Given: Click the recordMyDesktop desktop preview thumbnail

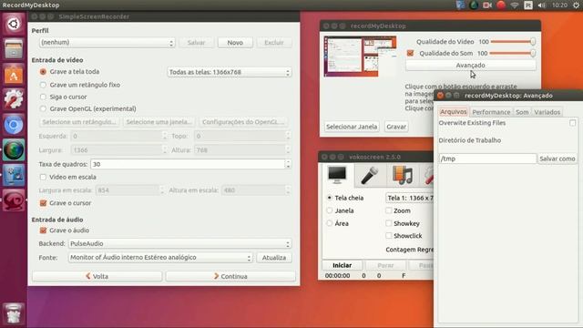Looking at the screenshot, I should [x=361, y=56].
